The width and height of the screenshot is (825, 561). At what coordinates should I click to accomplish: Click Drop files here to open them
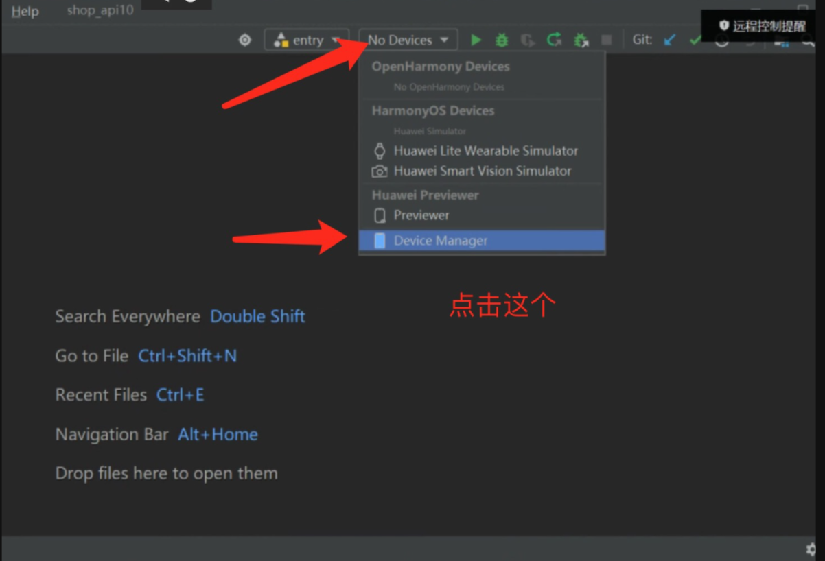[x=167, y=473]
